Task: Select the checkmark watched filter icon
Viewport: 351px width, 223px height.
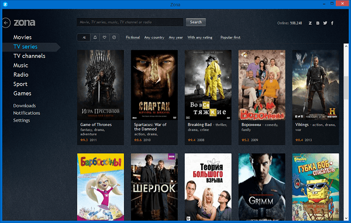Action: click(114, 37)
